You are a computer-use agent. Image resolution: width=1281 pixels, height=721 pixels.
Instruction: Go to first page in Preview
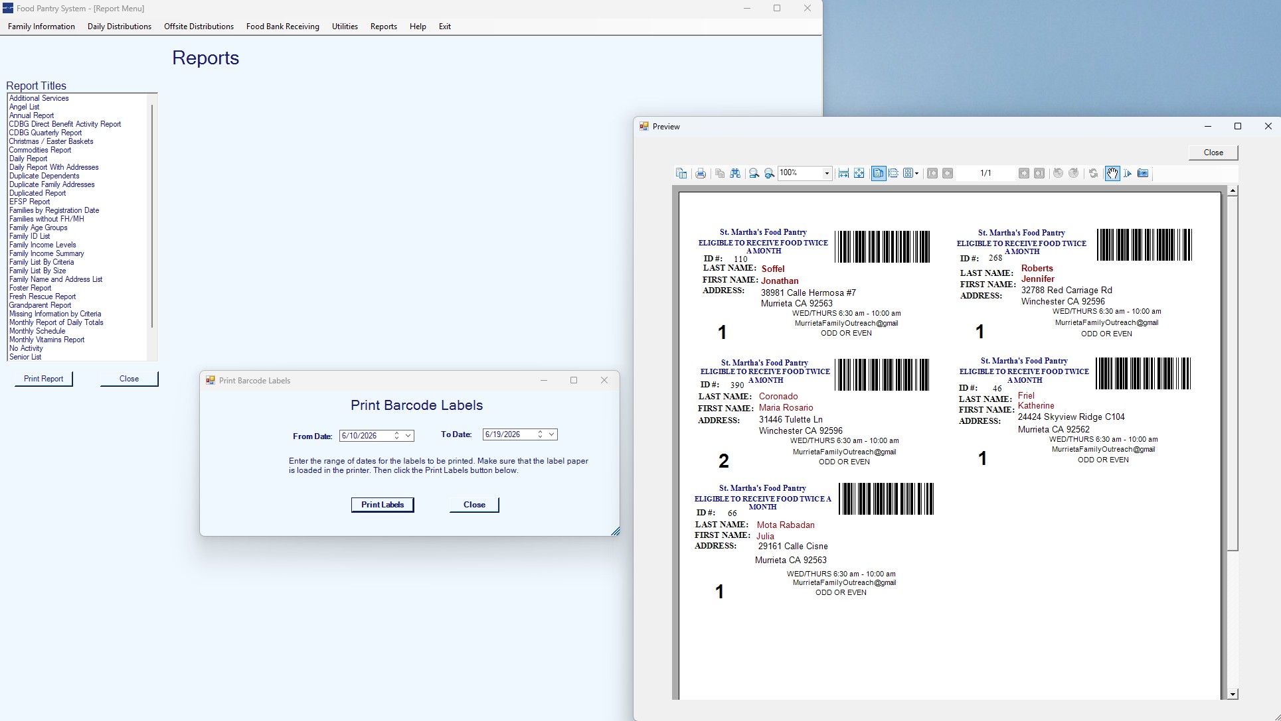(x=932, y=173)
